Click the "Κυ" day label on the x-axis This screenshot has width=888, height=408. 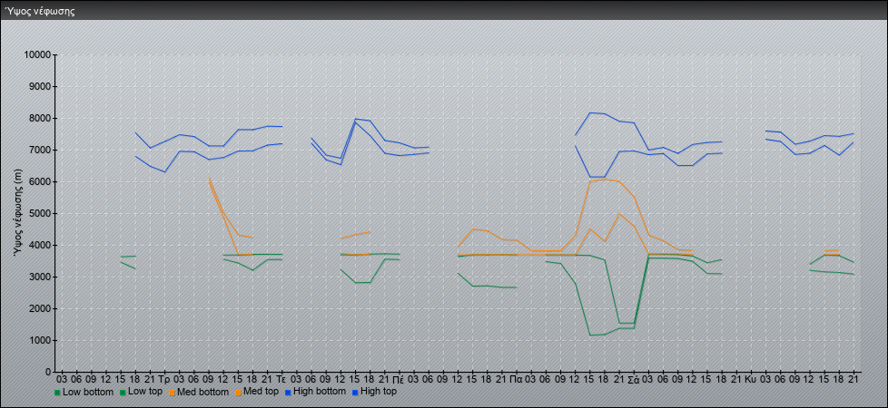click(x=751, y=379)
